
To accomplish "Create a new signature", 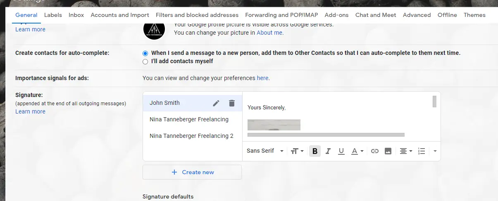I will coord(192,172).
